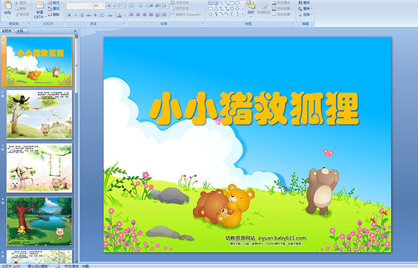Toggle bold text formatting

68,15
